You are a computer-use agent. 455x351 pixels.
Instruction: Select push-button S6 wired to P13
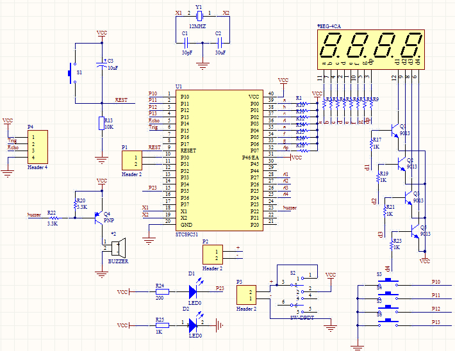pos(388,323)
